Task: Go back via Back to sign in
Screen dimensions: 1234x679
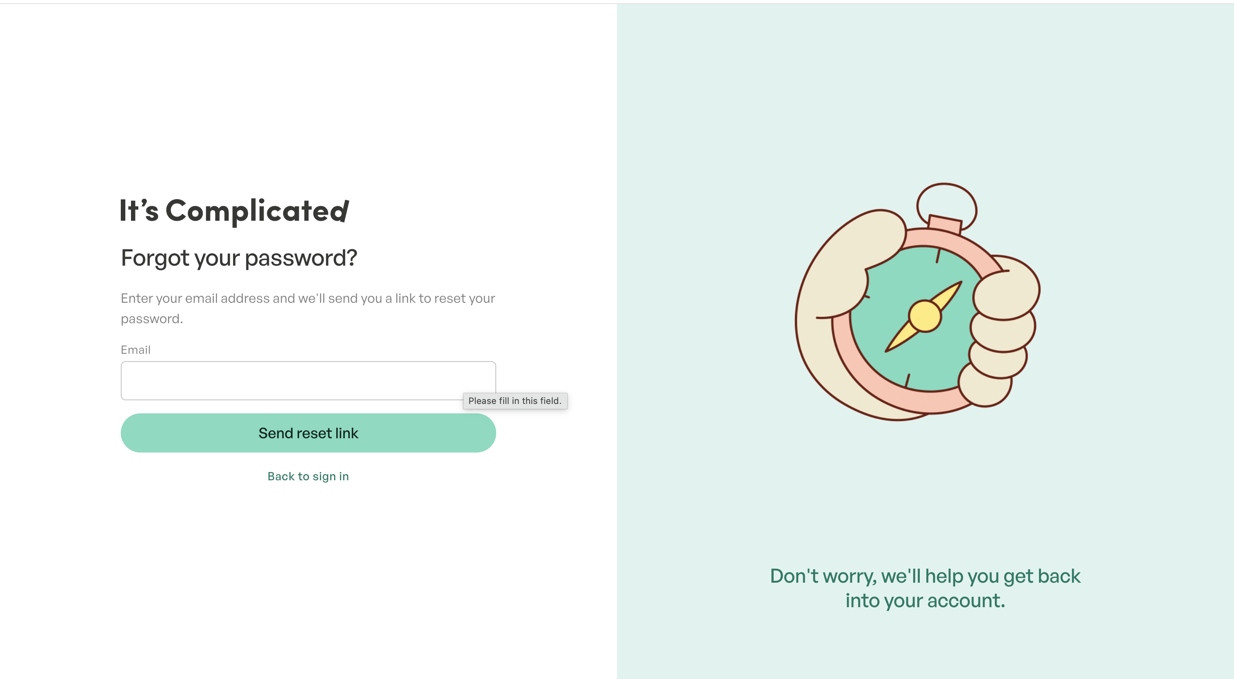Action: click(308, 476)
